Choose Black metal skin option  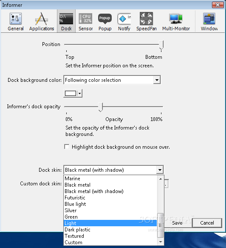coord(110,185)
